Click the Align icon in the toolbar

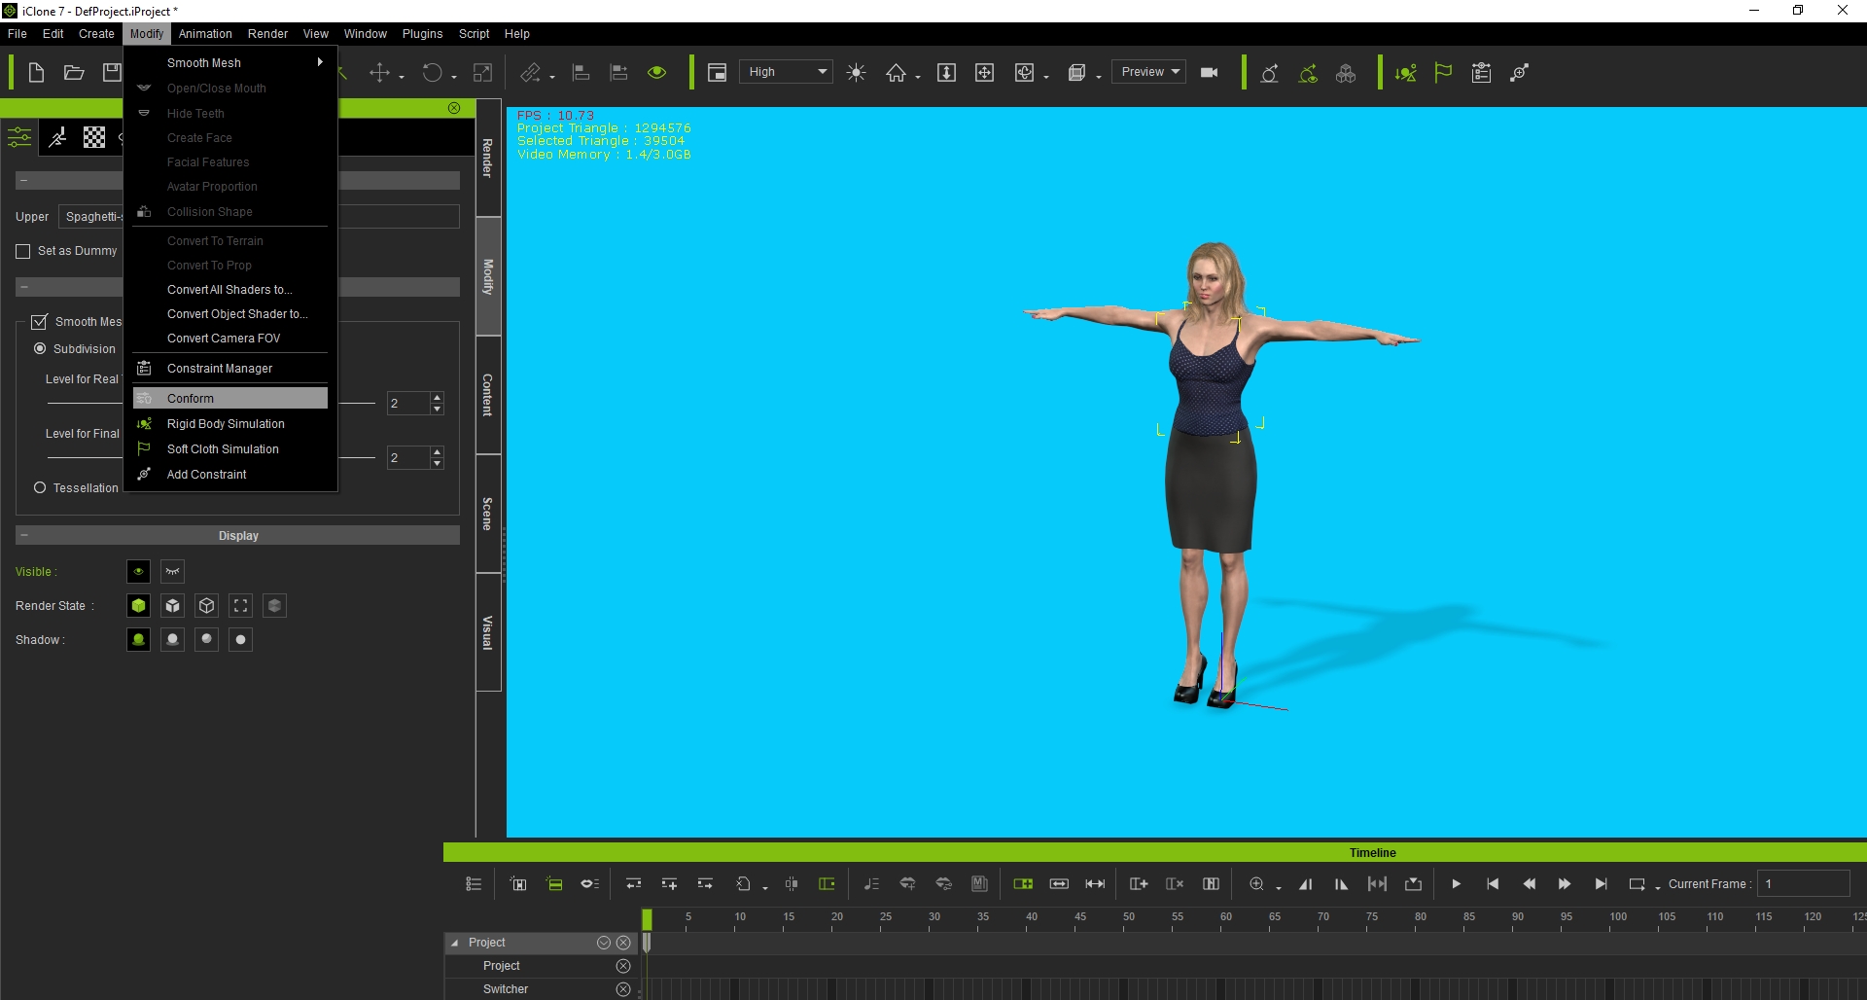581,73
